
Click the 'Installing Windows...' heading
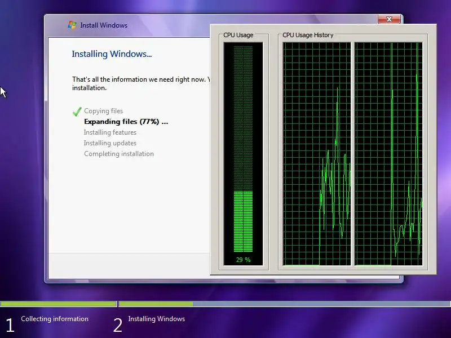click(x=112, y=54)
